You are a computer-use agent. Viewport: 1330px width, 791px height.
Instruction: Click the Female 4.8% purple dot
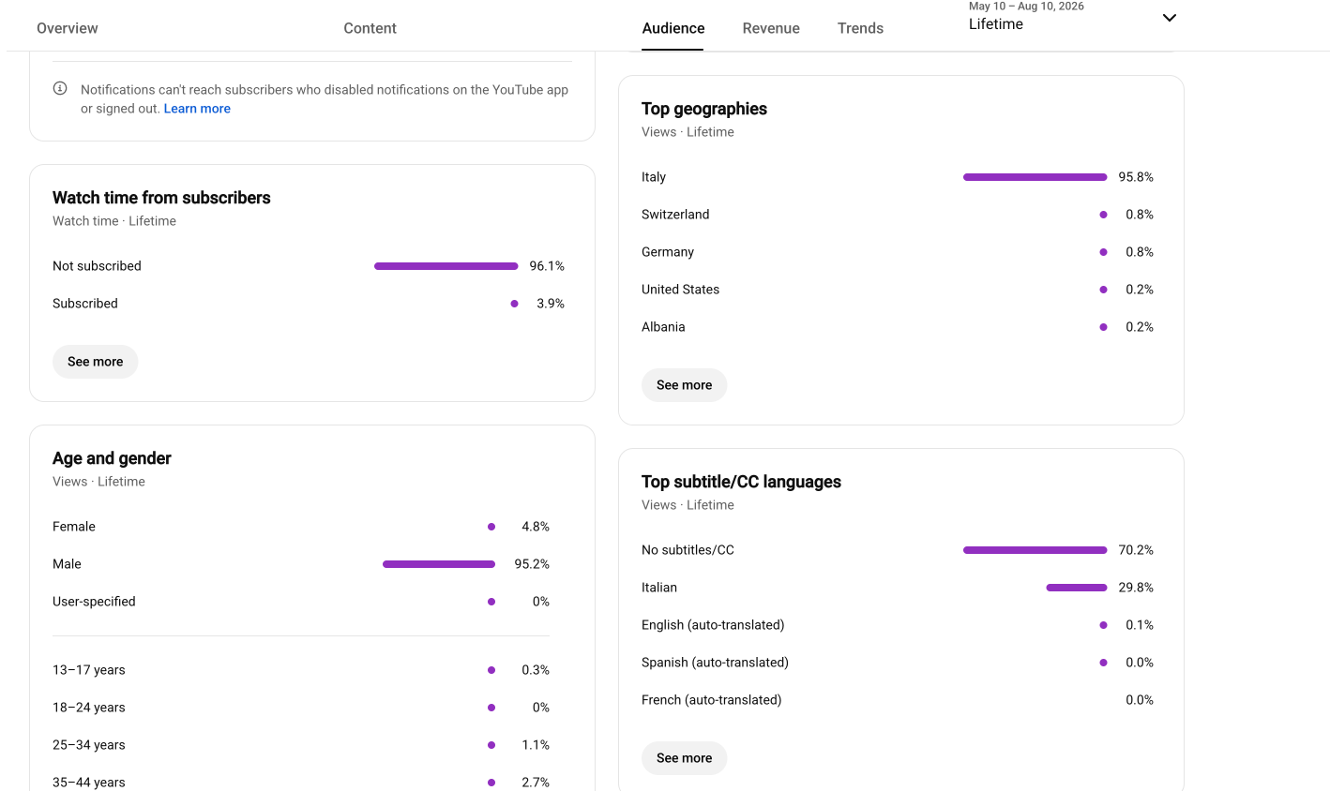[491, 527]
